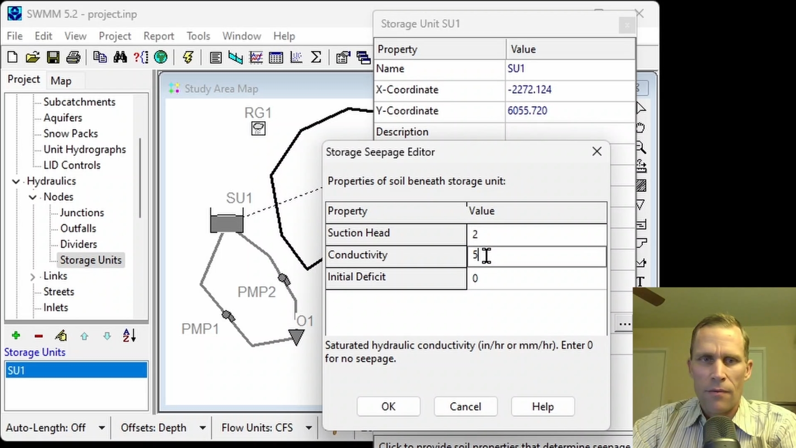Collapse the Nodes tree branch
Screen dimensions: 796x448
(33, 197)
